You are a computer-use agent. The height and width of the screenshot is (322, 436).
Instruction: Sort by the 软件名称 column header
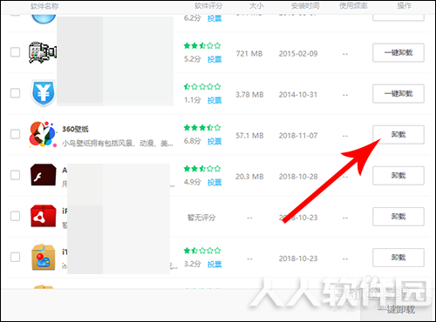(x=44, y=6)
